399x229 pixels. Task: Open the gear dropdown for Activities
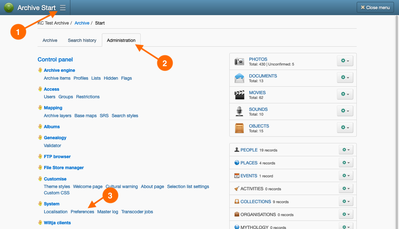coord(346,189)
